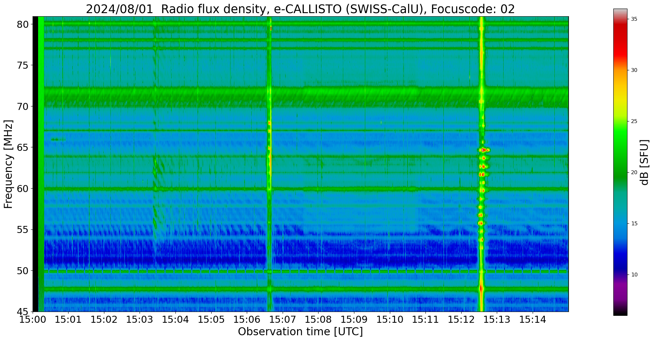The height and width of the screenshot is (341, 654).
Task: Click the colorbar tick label 25
Action: [634, 121]
